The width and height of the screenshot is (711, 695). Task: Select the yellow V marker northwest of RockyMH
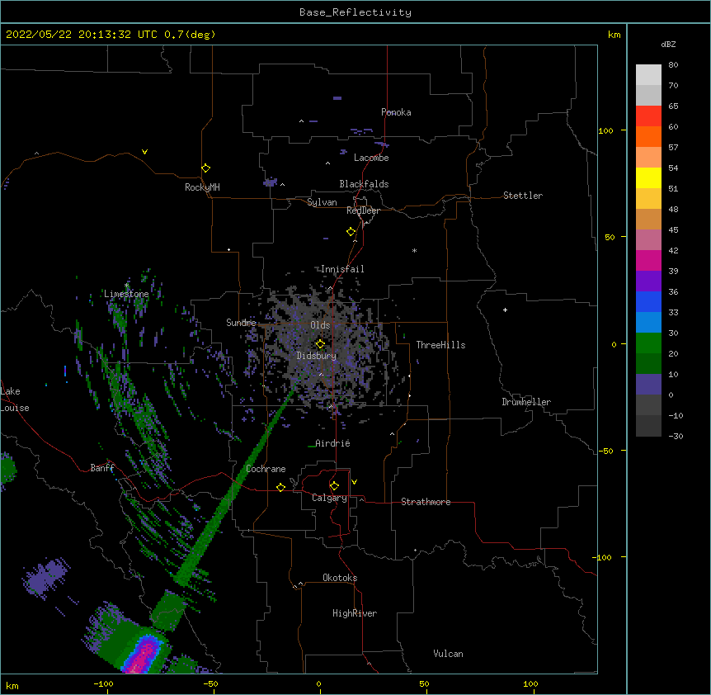(x=144, y=152)
